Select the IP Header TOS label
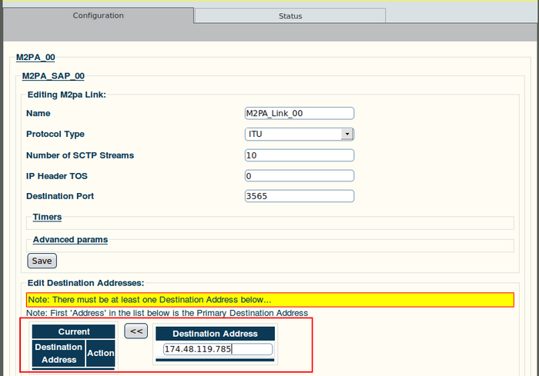Viewport: 539px width, 376px height. click(x=57, y=176)
